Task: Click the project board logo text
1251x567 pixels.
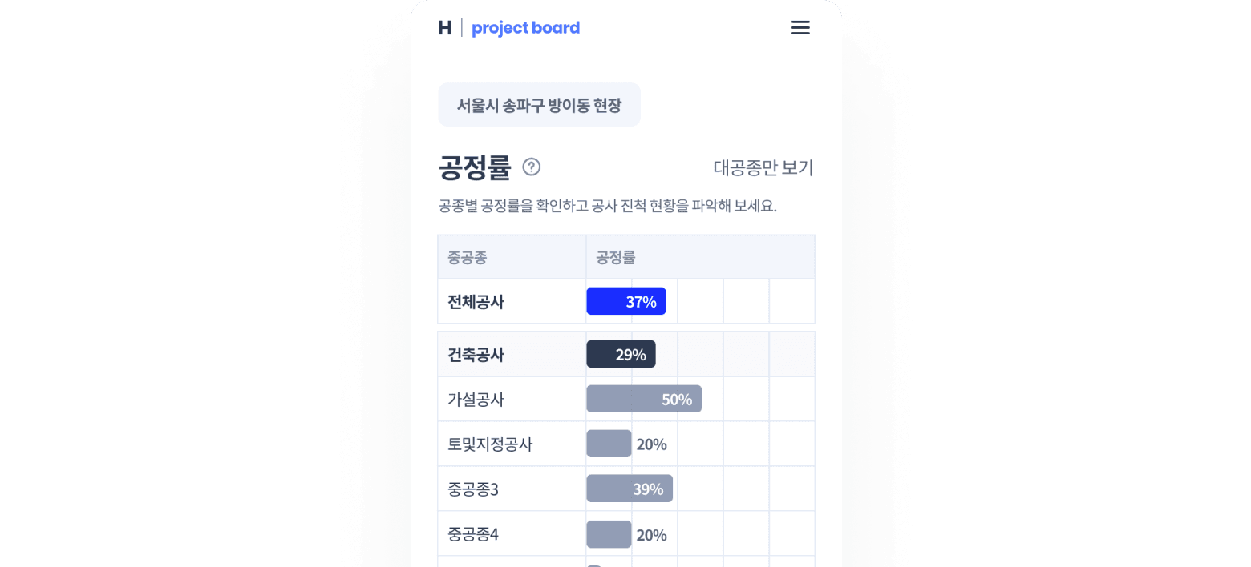Action: click(x=525, y=28)
